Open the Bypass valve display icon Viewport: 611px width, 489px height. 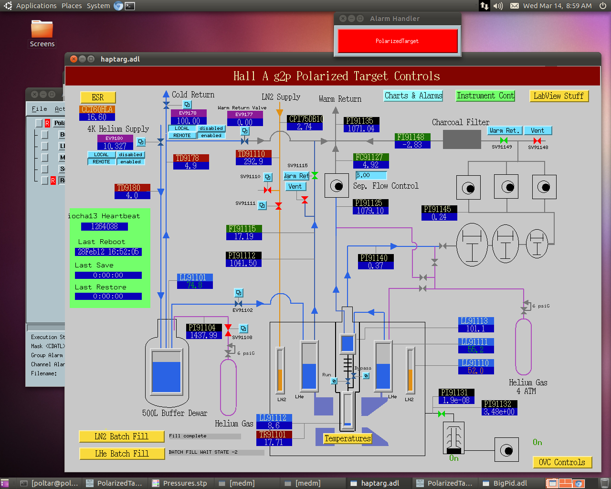tap(366, 376)
